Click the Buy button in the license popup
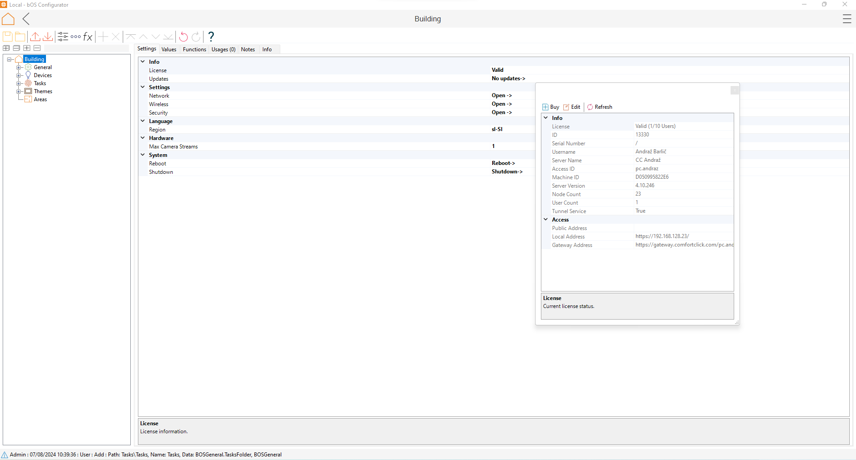The image size is (856, 460). (x=551, y=107)
